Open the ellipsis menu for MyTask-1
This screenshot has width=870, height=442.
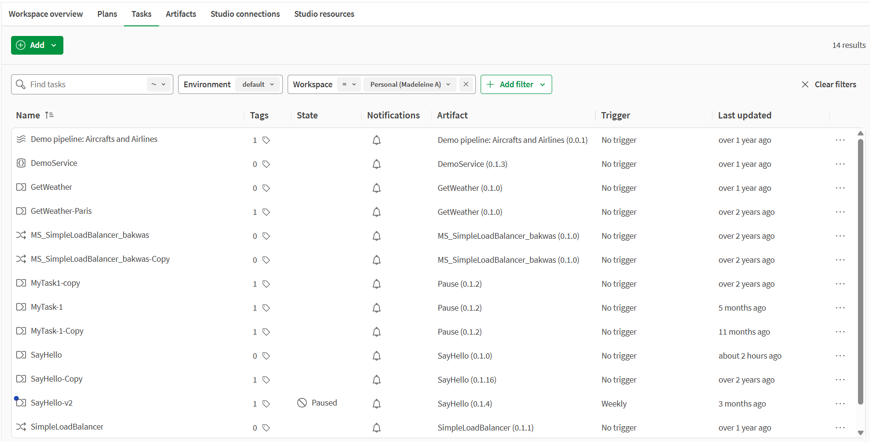(x=840, y=307)
